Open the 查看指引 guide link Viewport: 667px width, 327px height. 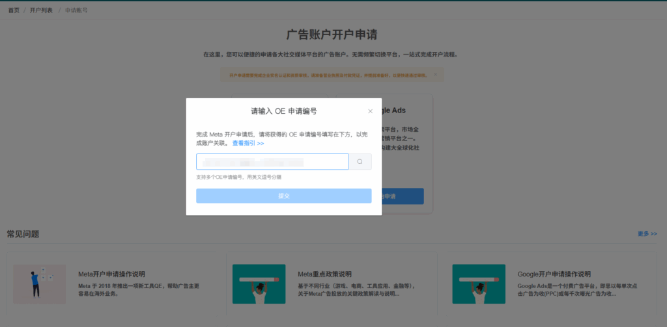[248, 143]
